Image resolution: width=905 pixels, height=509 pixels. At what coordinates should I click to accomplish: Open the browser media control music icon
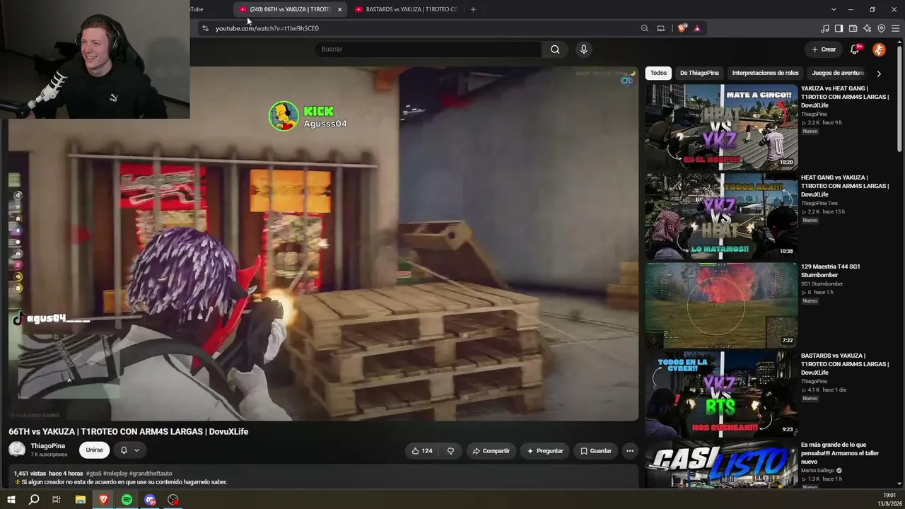point(825,28)
